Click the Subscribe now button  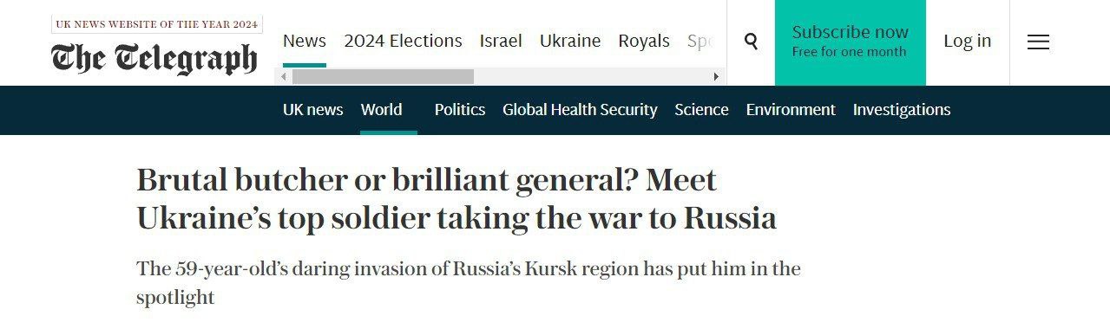pyautogui.click(x=850, y=42)
